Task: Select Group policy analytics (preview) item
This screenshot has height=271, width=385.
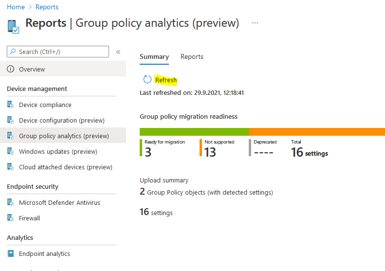Action: pyautogui.click(x=64, y=136)
